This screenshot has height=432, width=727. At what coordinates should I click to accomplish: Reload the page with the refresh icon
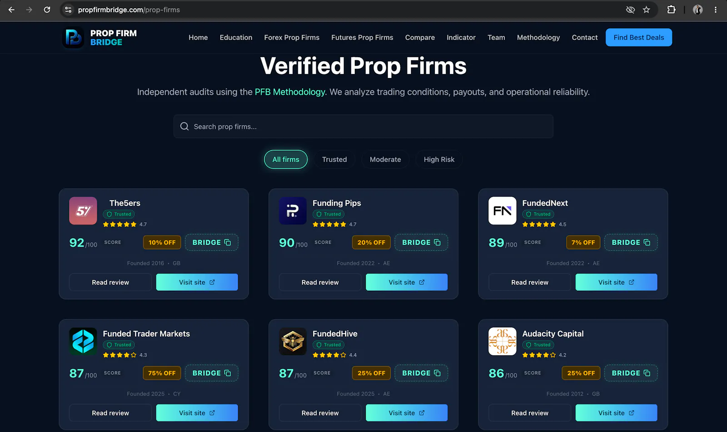coord(47,10)
